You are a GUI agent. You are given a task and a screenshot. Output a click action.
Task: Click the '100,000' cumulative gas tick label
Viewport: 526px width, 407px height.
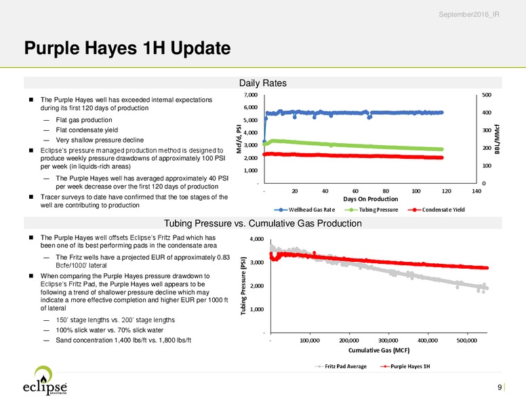click(x=309, y=341)
